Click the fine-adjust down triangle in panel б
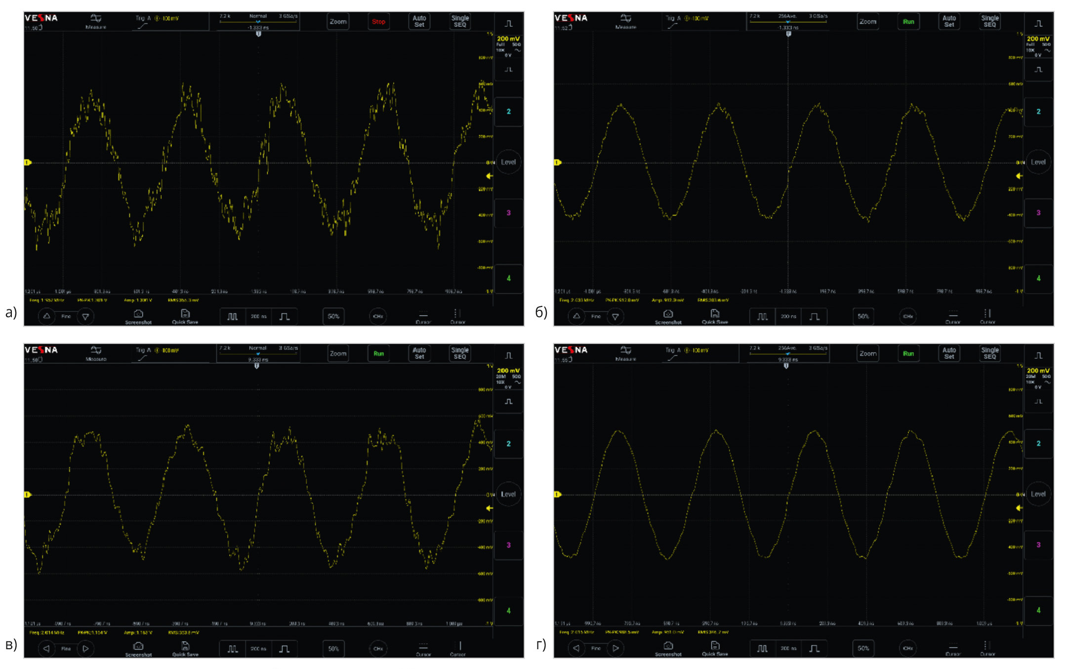The height and width of the screenshot is (669, 1065). tap(615, 316)
